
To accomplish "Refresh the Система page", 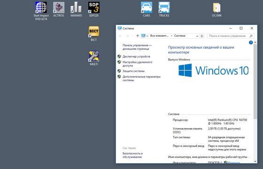I will click(202, 36).
